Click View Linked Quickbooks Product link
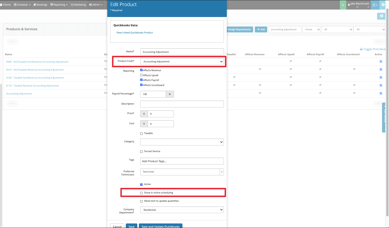This screenshot has width=389, height=228. [135, 33]
